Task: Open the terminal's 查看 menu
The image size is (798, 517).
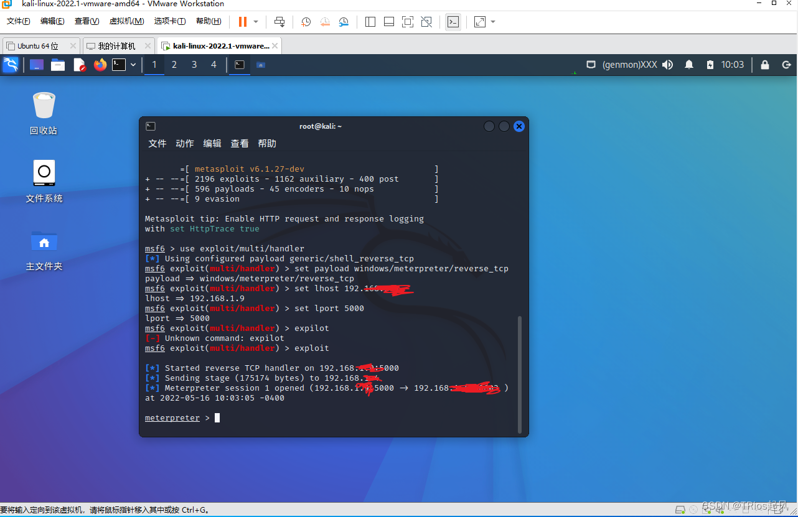Action: (x=240, y=143)
